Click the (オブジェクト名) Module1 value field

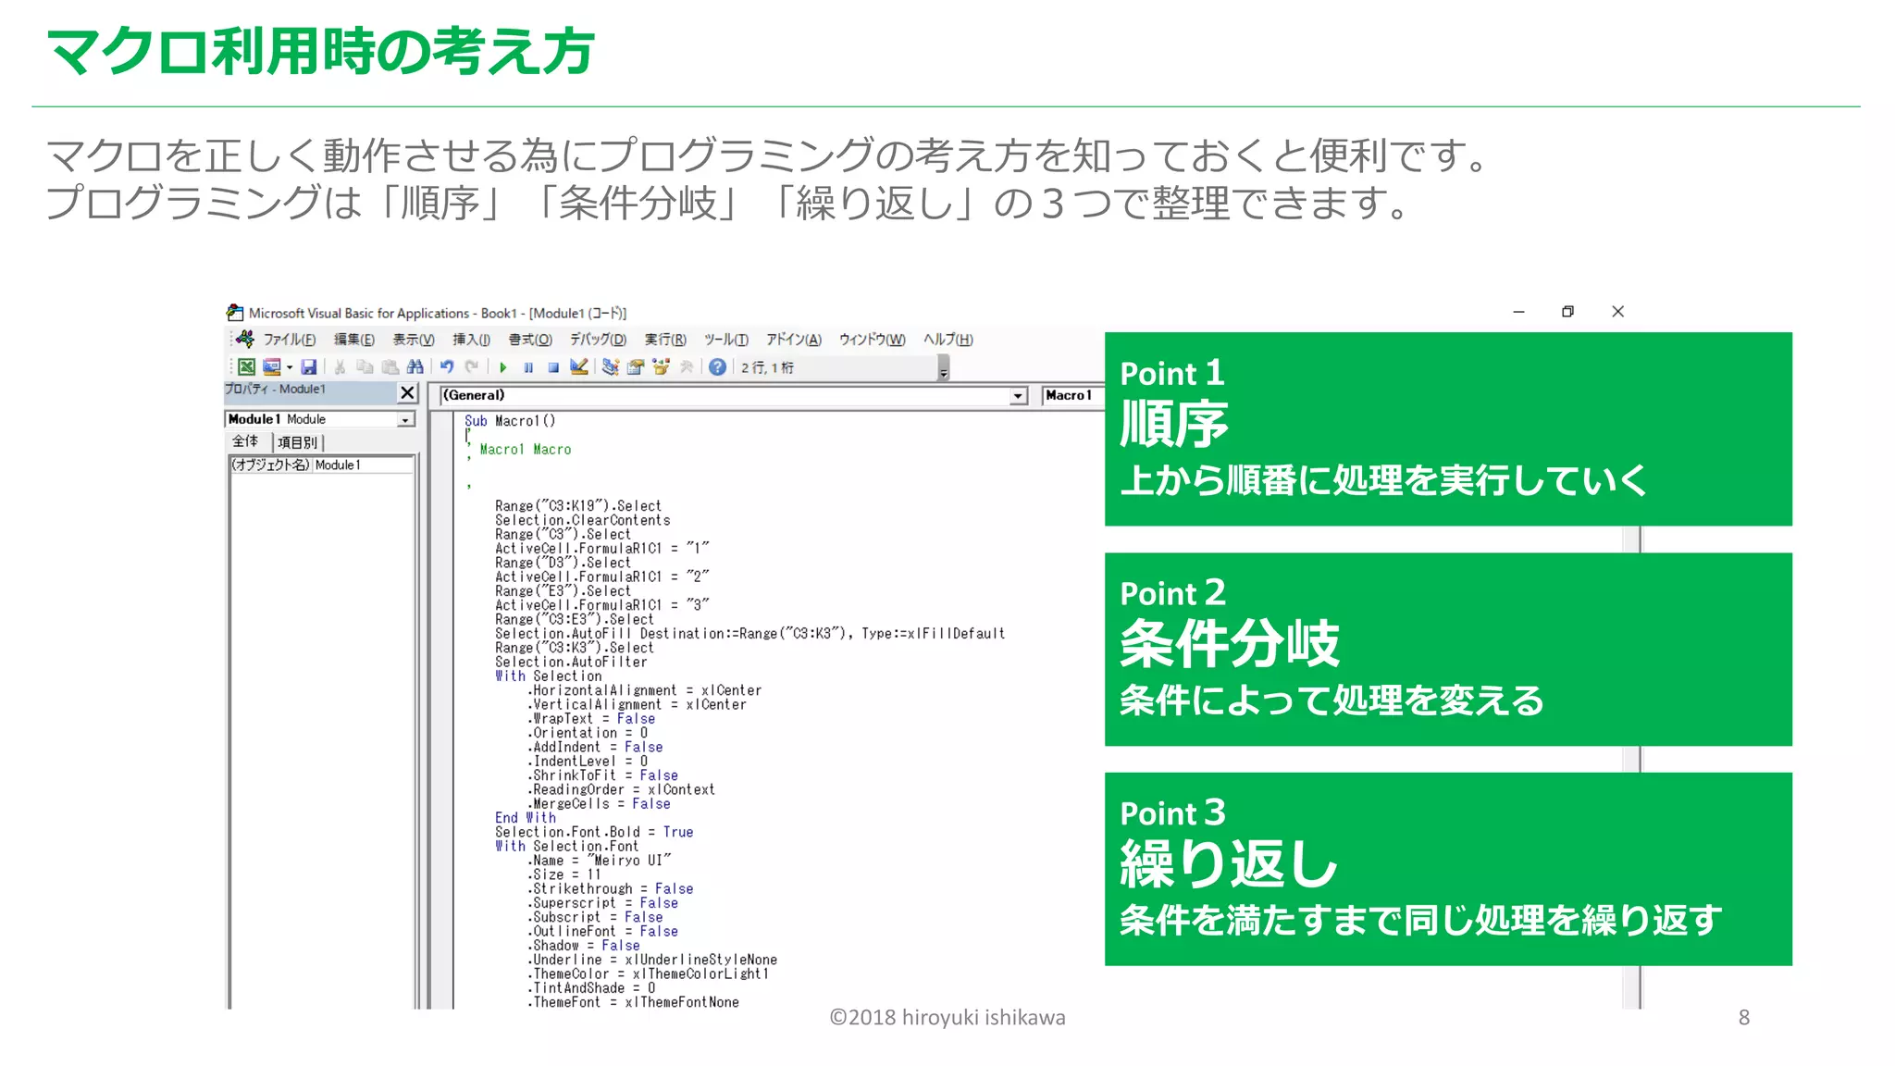point(363,465)
